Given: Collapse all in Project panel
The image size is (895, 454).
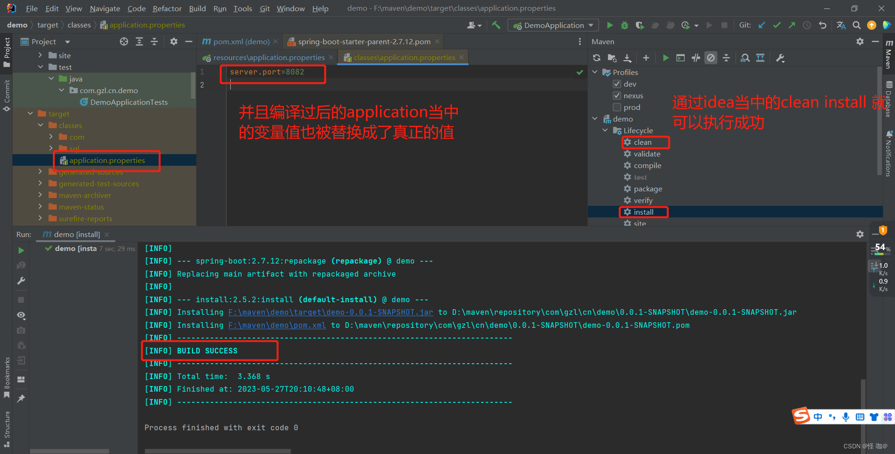Looking at the screenshot, I should (154, 41).
